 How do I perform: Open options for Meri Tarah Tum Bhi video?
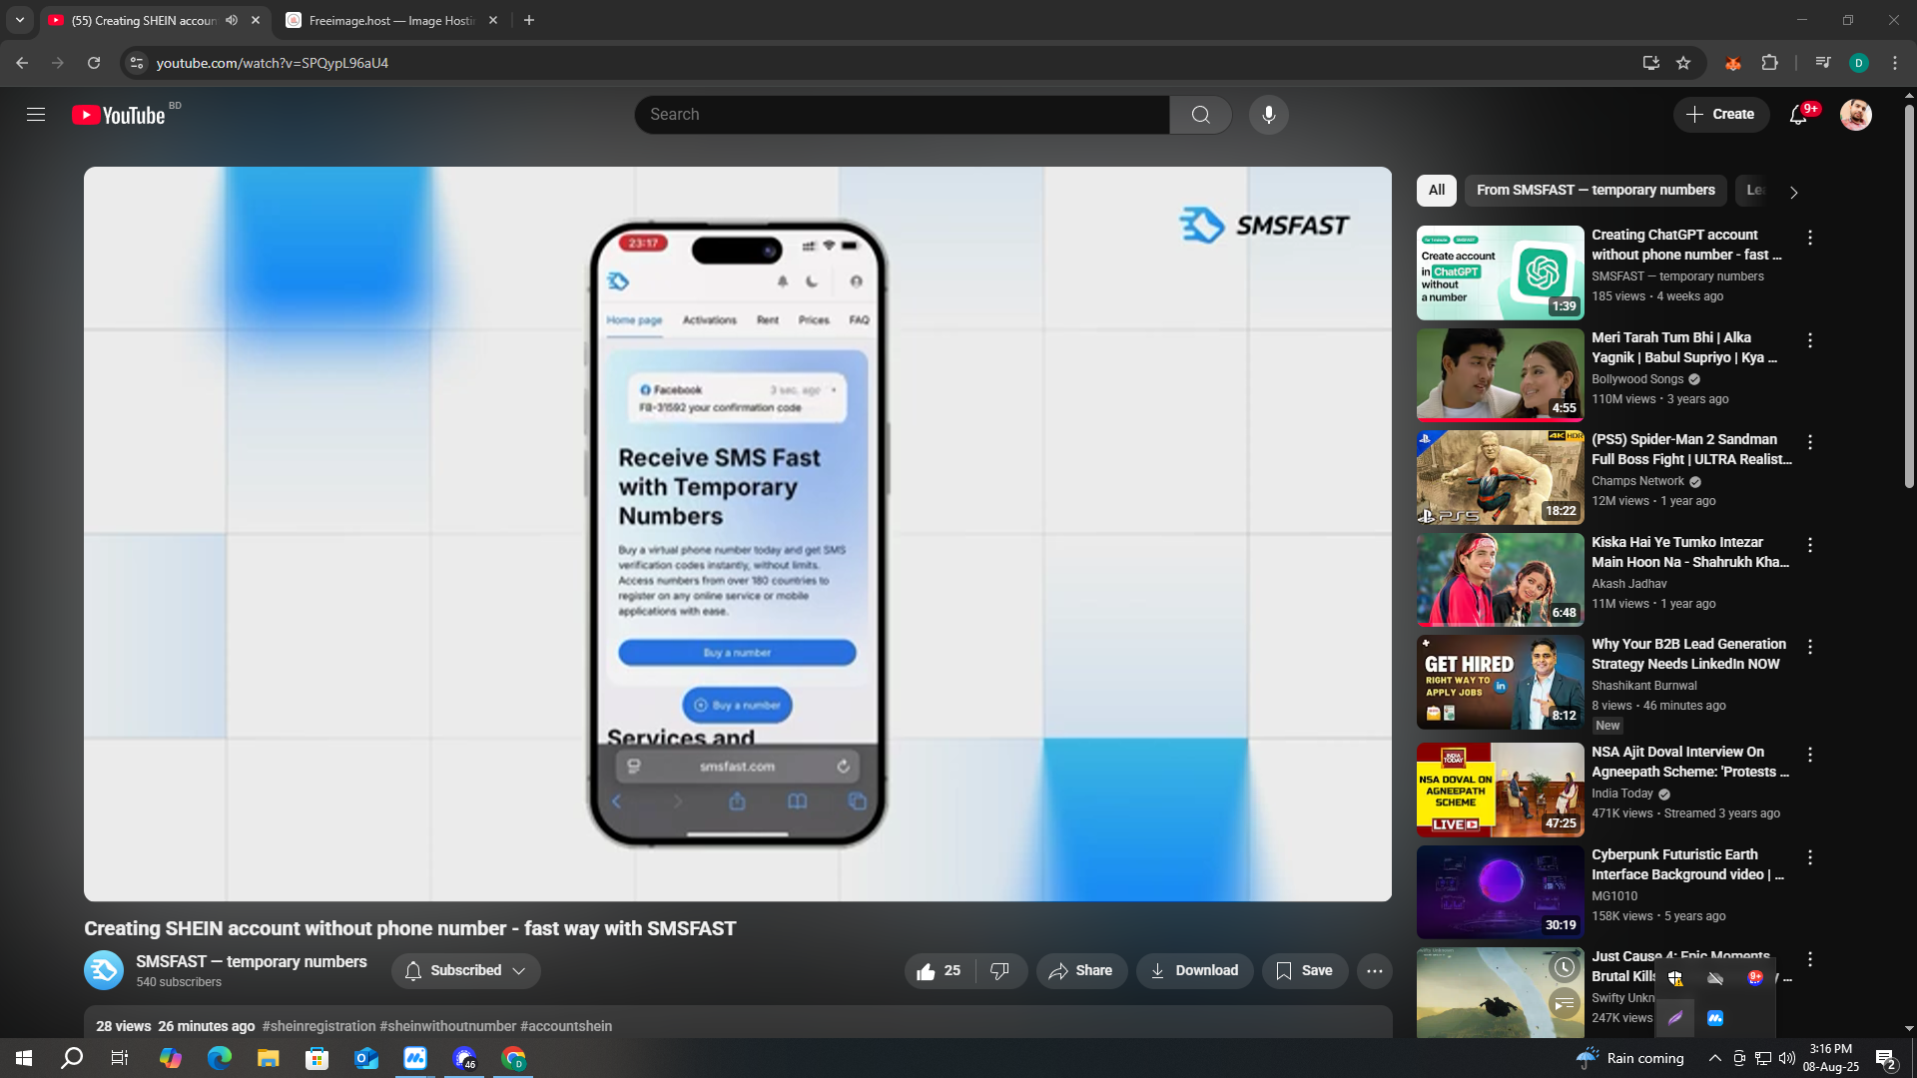[x=1809, y=340]
